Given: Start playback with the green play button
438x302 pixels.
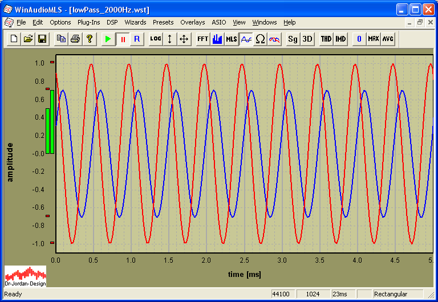Looking at the screenshot, I should pyautogui.click(x=108, y=39).
